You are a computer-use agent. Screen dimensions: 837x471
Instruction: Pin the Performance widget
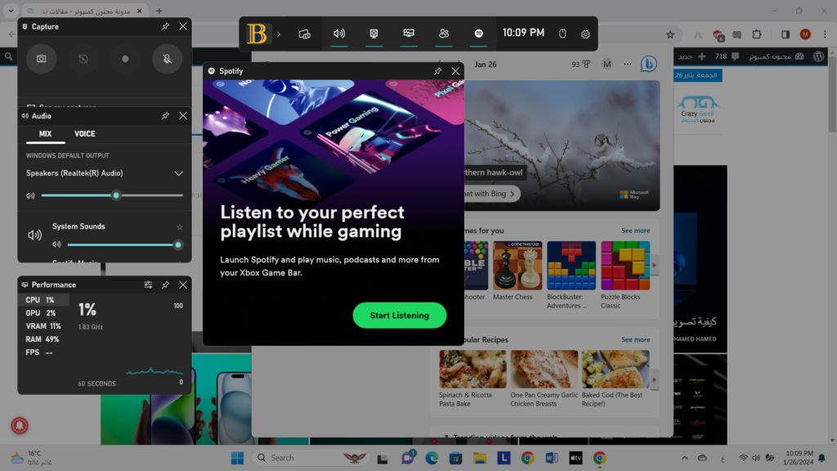pyautogui.click(x=165, y=285)
